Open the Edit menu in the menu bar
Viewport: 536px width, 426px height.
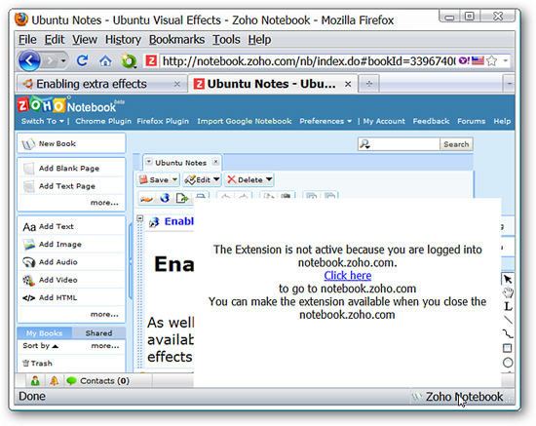pos(54,40)
